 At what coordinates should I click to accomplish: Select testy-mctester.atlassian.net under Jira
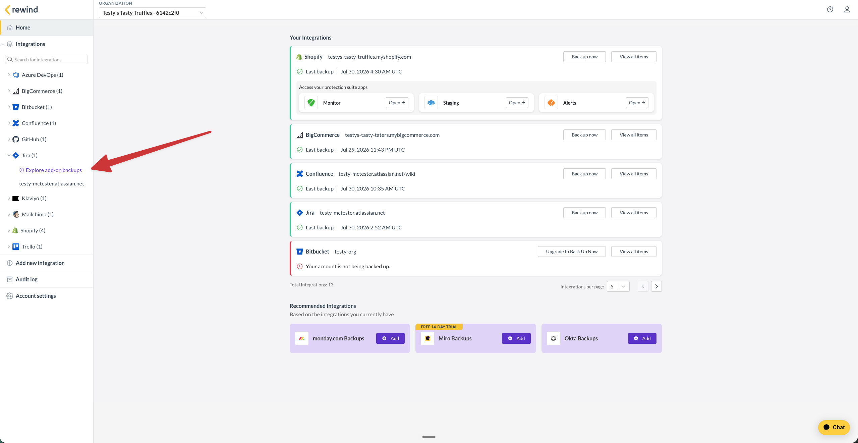52,183
